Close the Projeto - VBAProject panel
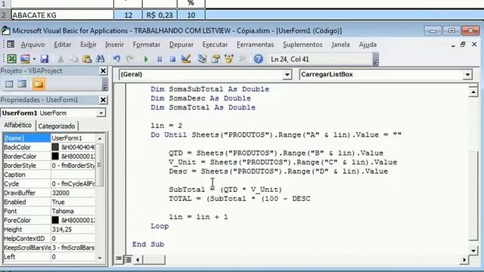 [104, 71]
